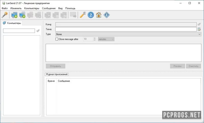Minimize the LanSend window
Viewport: 204px width, 123px height.
click(181, 3)
